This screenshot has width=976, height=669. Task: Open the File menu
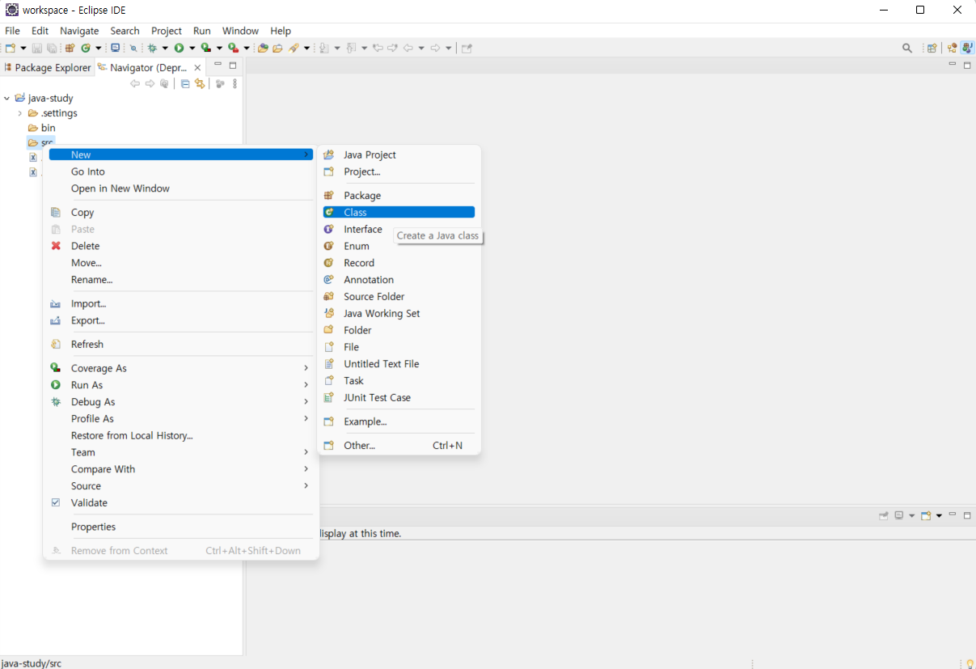coord(12,31)
